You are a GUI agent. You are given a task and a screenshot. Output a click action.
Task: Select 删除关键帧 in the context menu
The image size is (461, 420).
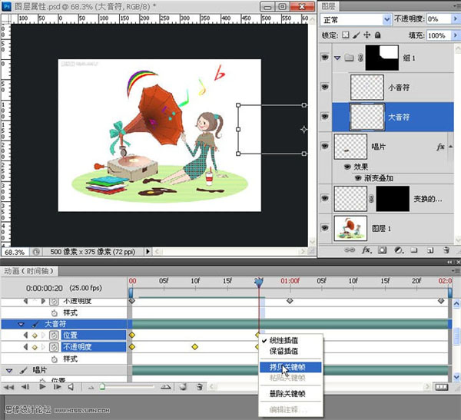pyautogui.click(x=289, y=393)
